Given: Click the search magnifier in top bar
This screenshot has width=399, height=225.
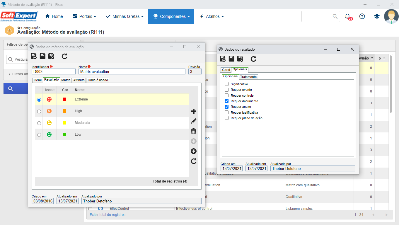Looking at the screenshot, I should tap(335, 16).
